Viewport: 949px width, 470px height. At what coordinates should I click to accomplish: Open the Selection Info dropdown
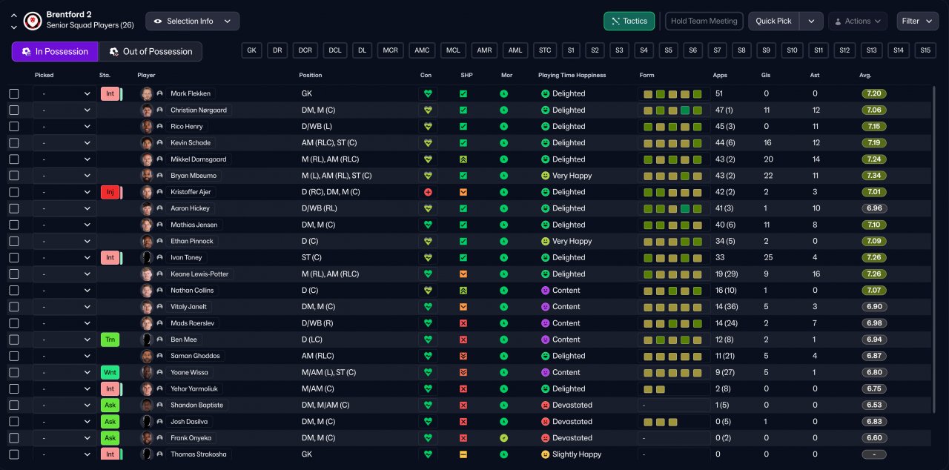[x=192, y=21]
